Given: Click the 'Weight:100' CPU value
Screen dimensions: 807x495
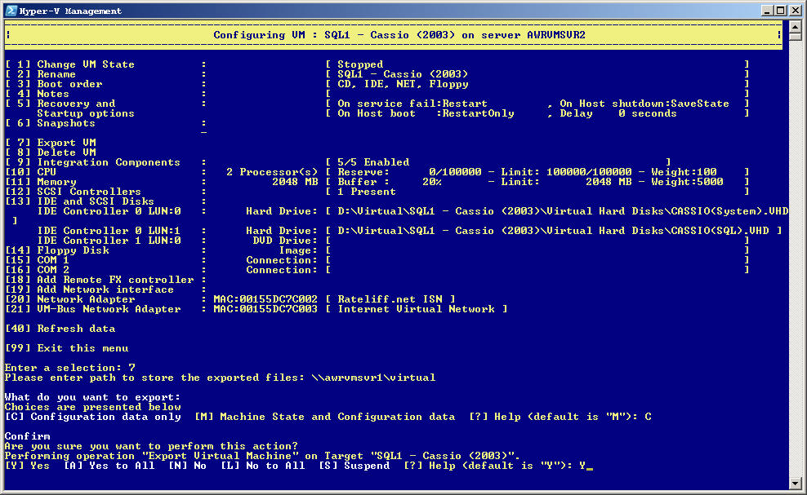Looking at the screenshot, I should (x=684, y=172).
